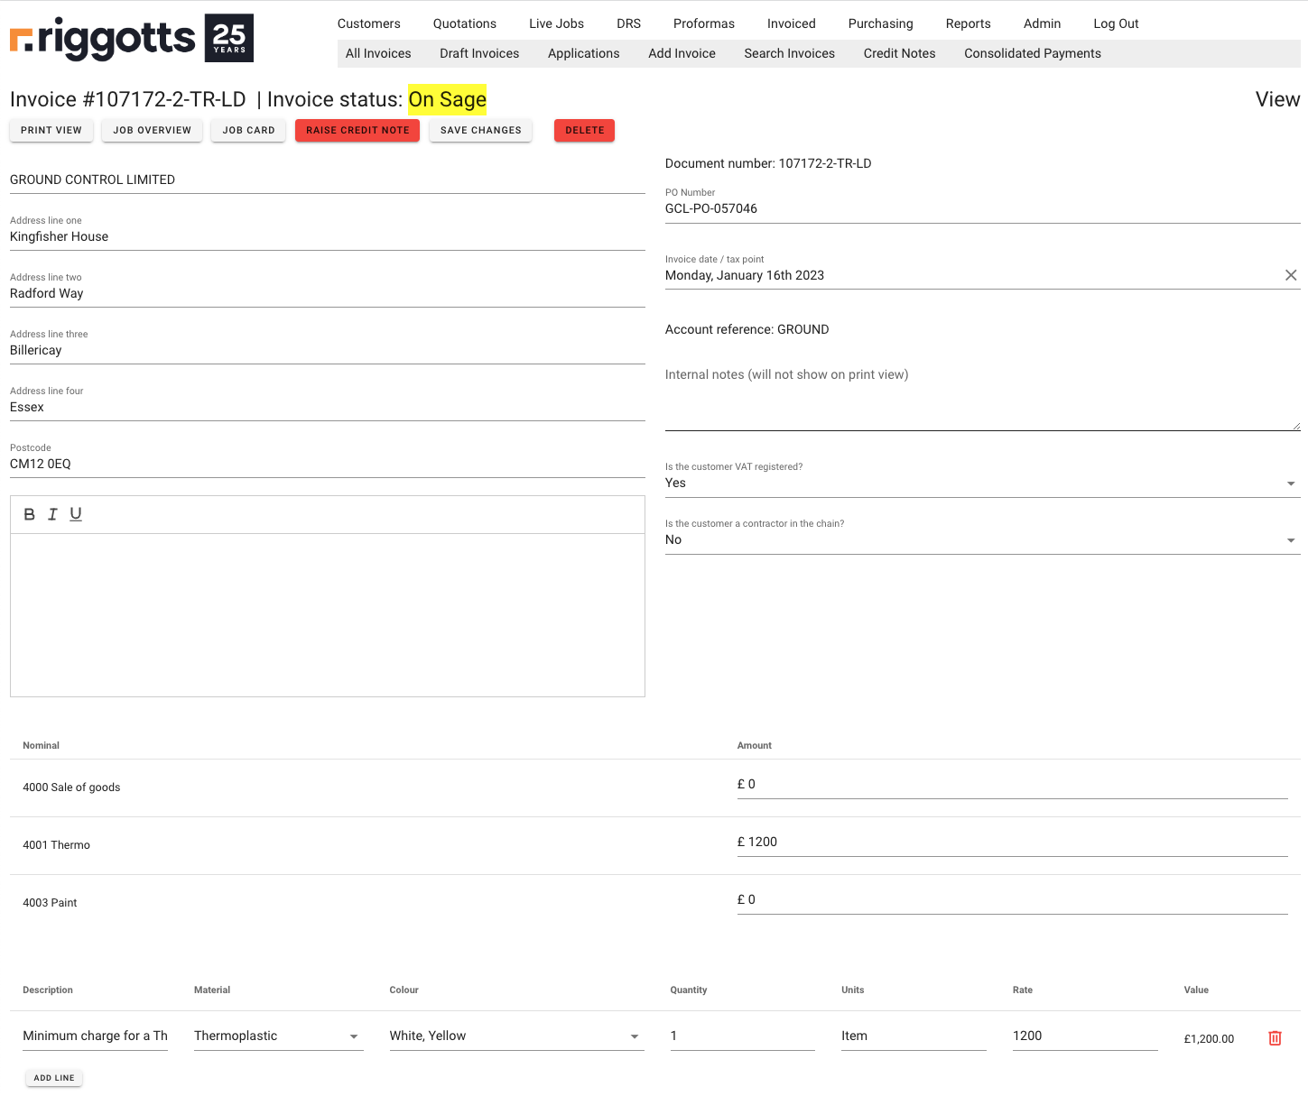This screenshot has height=1096, width=1308.
Task: Open the Print View
Action: point(51,131)
